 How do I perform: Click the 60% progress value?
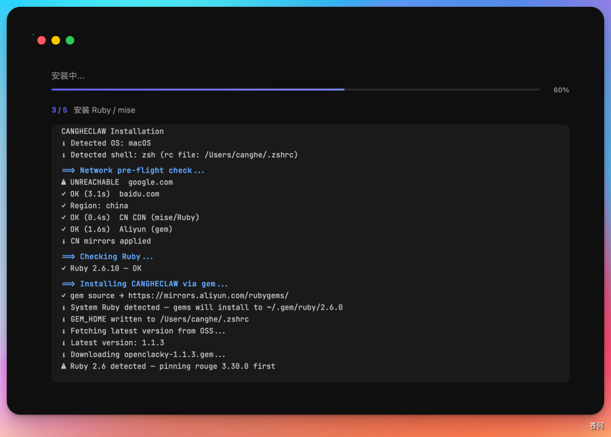(561, 90)
